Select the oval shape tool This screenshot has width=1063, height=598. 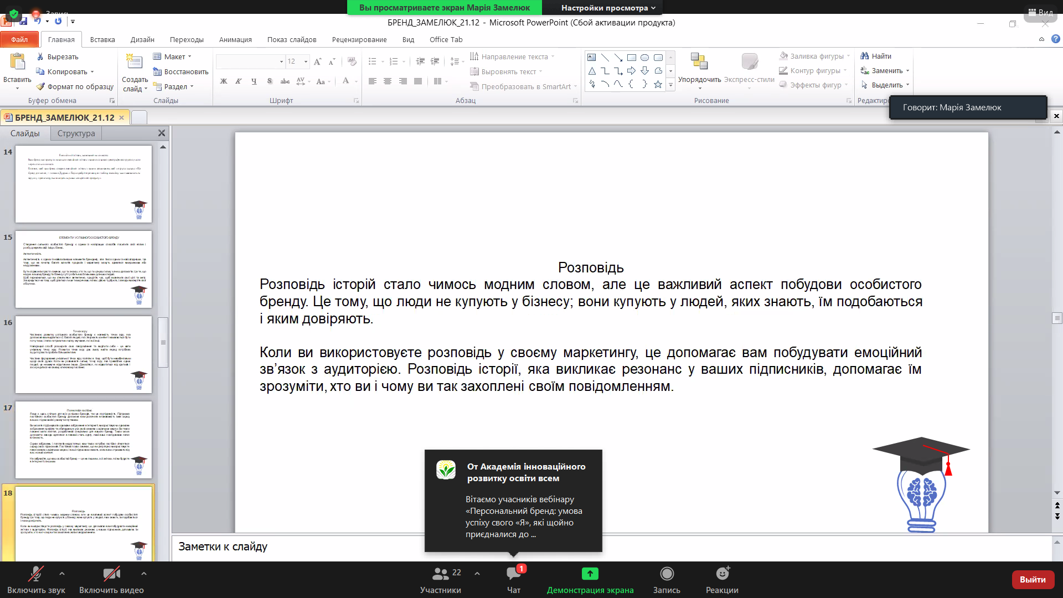coord(644,58)
